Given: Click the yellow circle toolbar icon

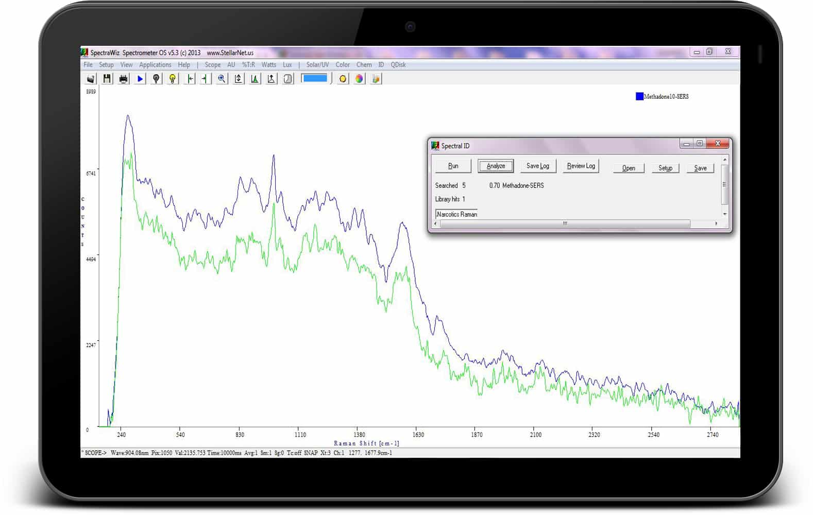Looking at the screenshot, I should pyautogui.click(x=343, y=79).
